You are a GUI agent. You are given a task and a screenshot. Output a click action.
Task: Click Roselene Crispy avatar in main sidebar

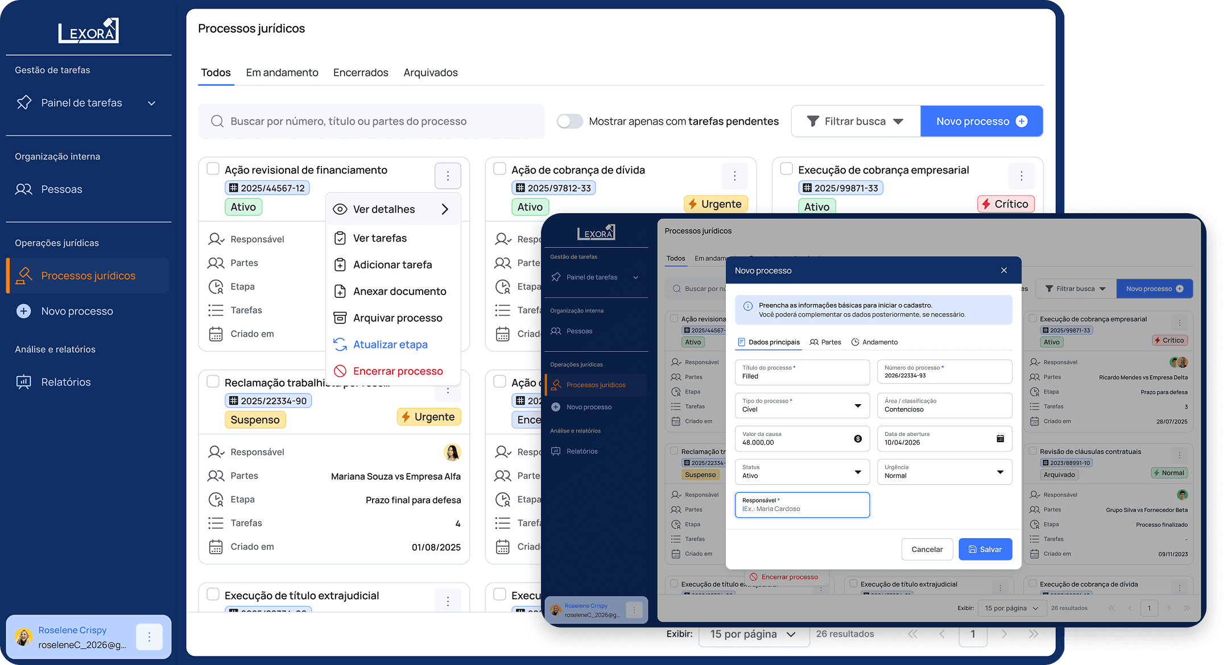[23, 637]
